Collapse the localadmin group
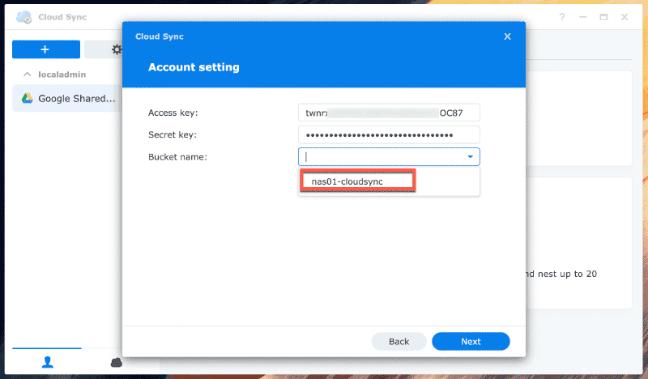This screenshot has width=648, height=379. pos(28,74)
